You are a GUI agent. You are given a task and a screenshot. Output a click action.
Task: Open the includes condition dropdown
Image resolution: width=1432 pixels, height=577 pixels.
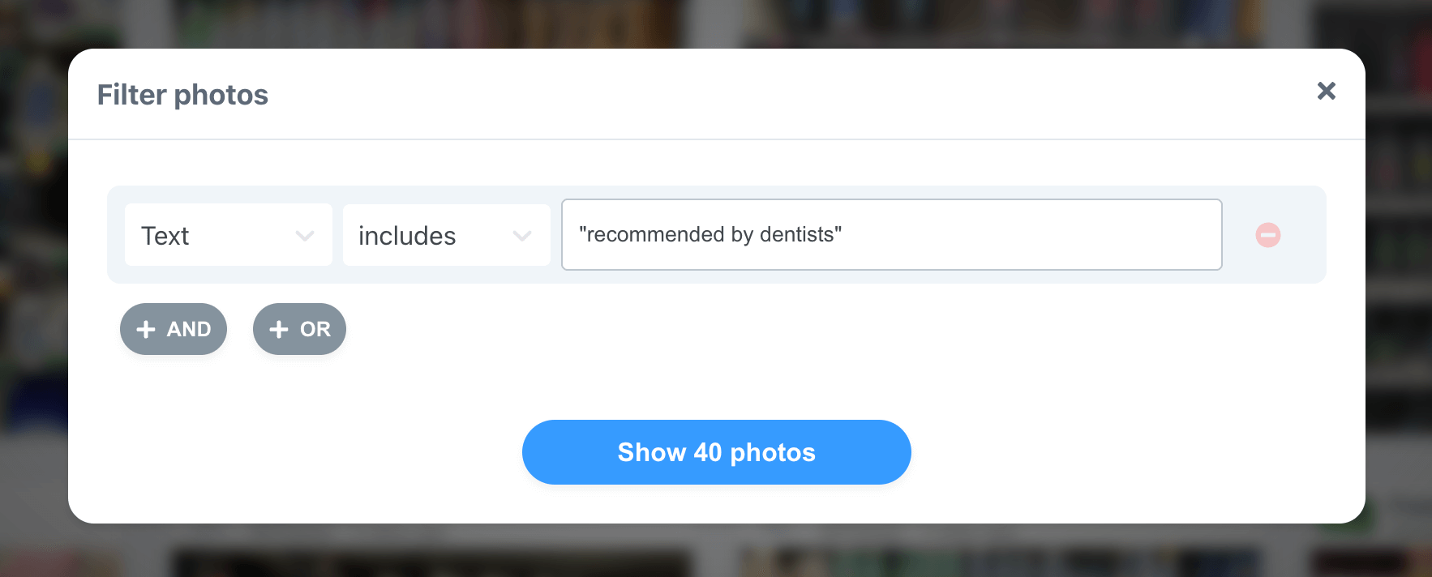point(446,235)
